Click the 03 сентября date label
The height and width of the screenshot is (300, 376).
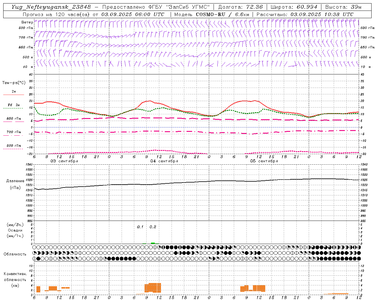[64, 161]
